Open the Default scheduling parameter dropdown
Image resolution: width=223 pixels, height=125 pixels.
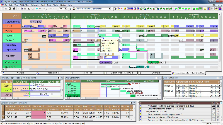(110, 9)
